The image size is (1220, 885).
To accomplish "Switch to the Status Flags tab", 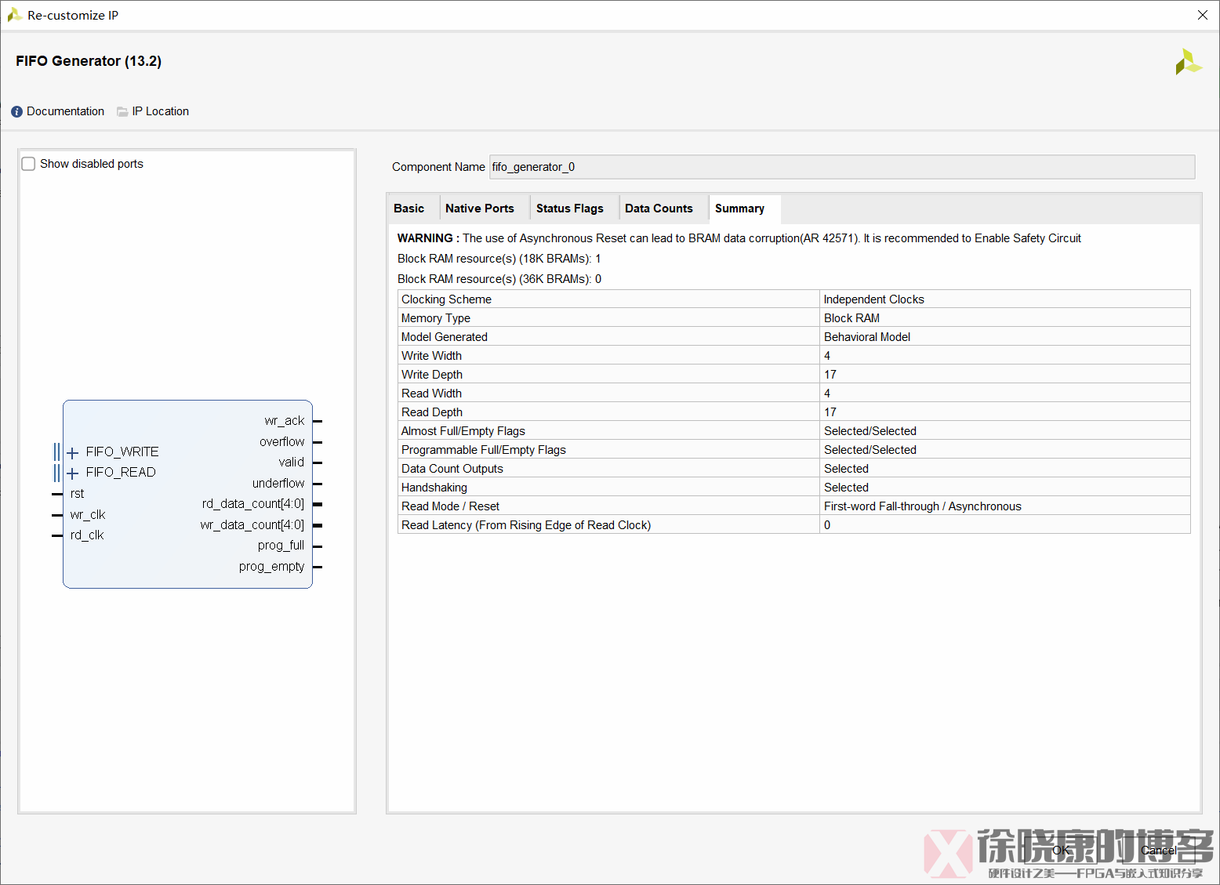I will [x=570, y=208].
